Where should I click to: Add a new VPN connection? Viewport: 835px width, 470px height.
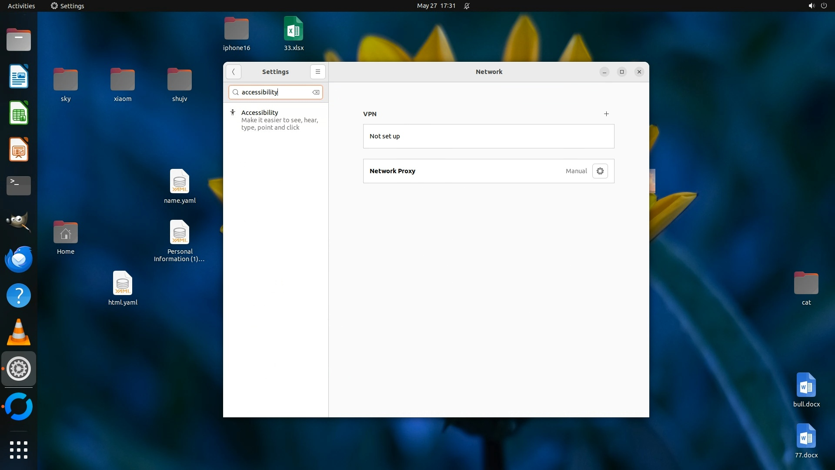click(606, 114)
